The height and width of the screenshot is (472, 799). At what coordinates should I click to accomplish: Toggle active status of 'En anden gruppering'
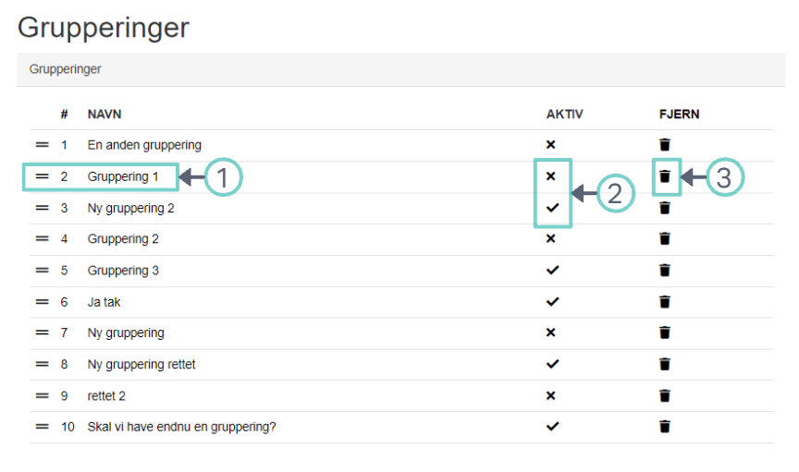551,145
